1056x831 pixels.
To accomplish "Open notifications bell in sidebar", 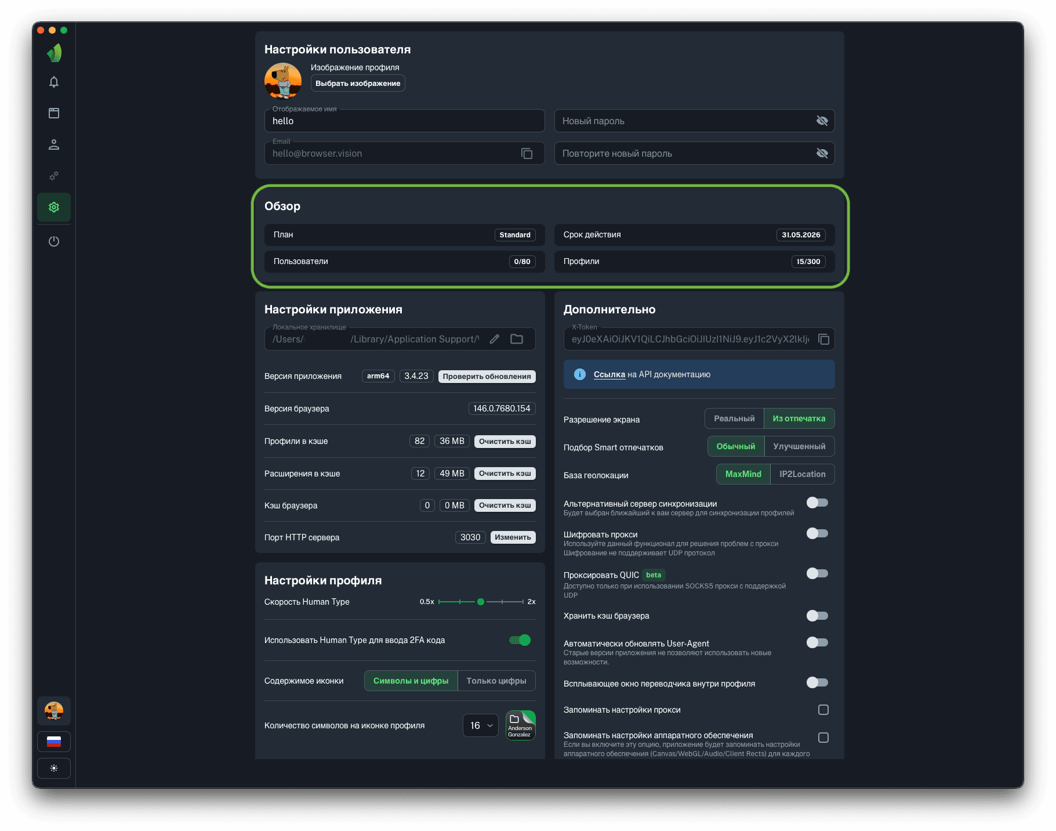I will [x=54, y=82].
